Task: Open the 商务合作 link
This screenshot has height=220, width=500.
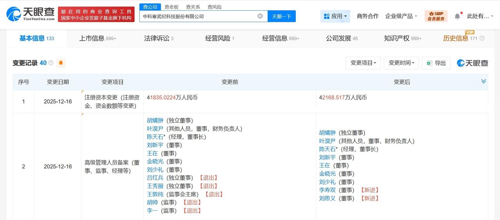Action: click(x=368, y=16)
